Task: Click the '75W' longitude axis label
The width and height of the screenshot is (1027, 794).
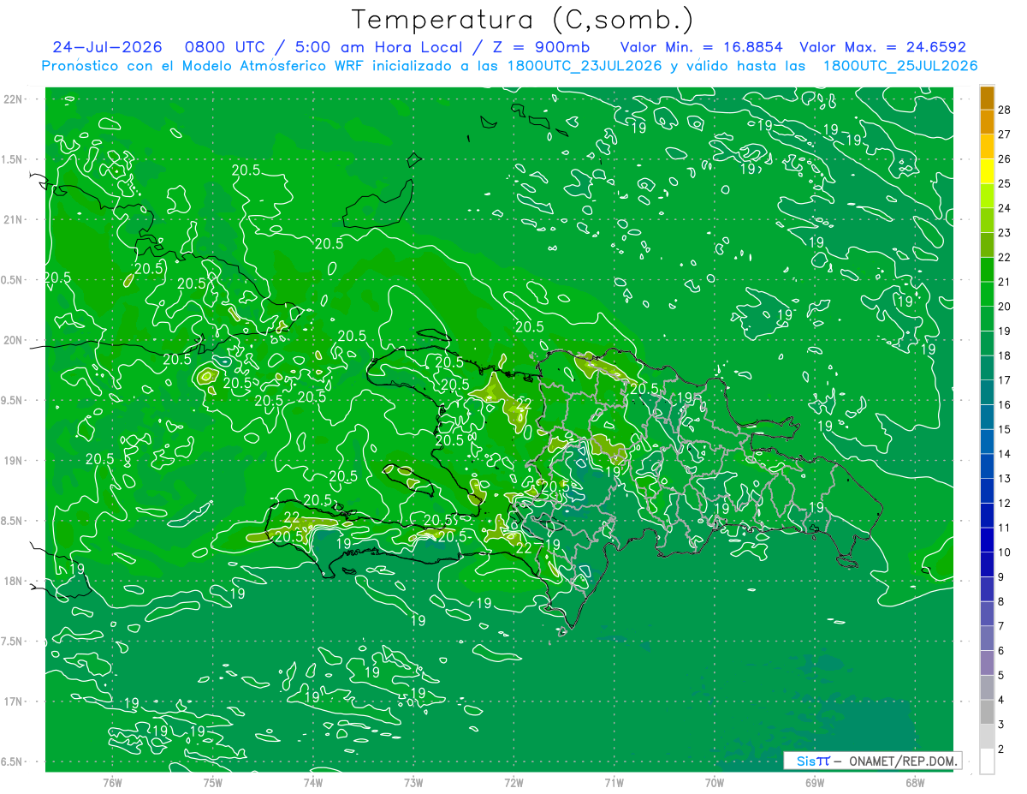Action: [212, 783]
